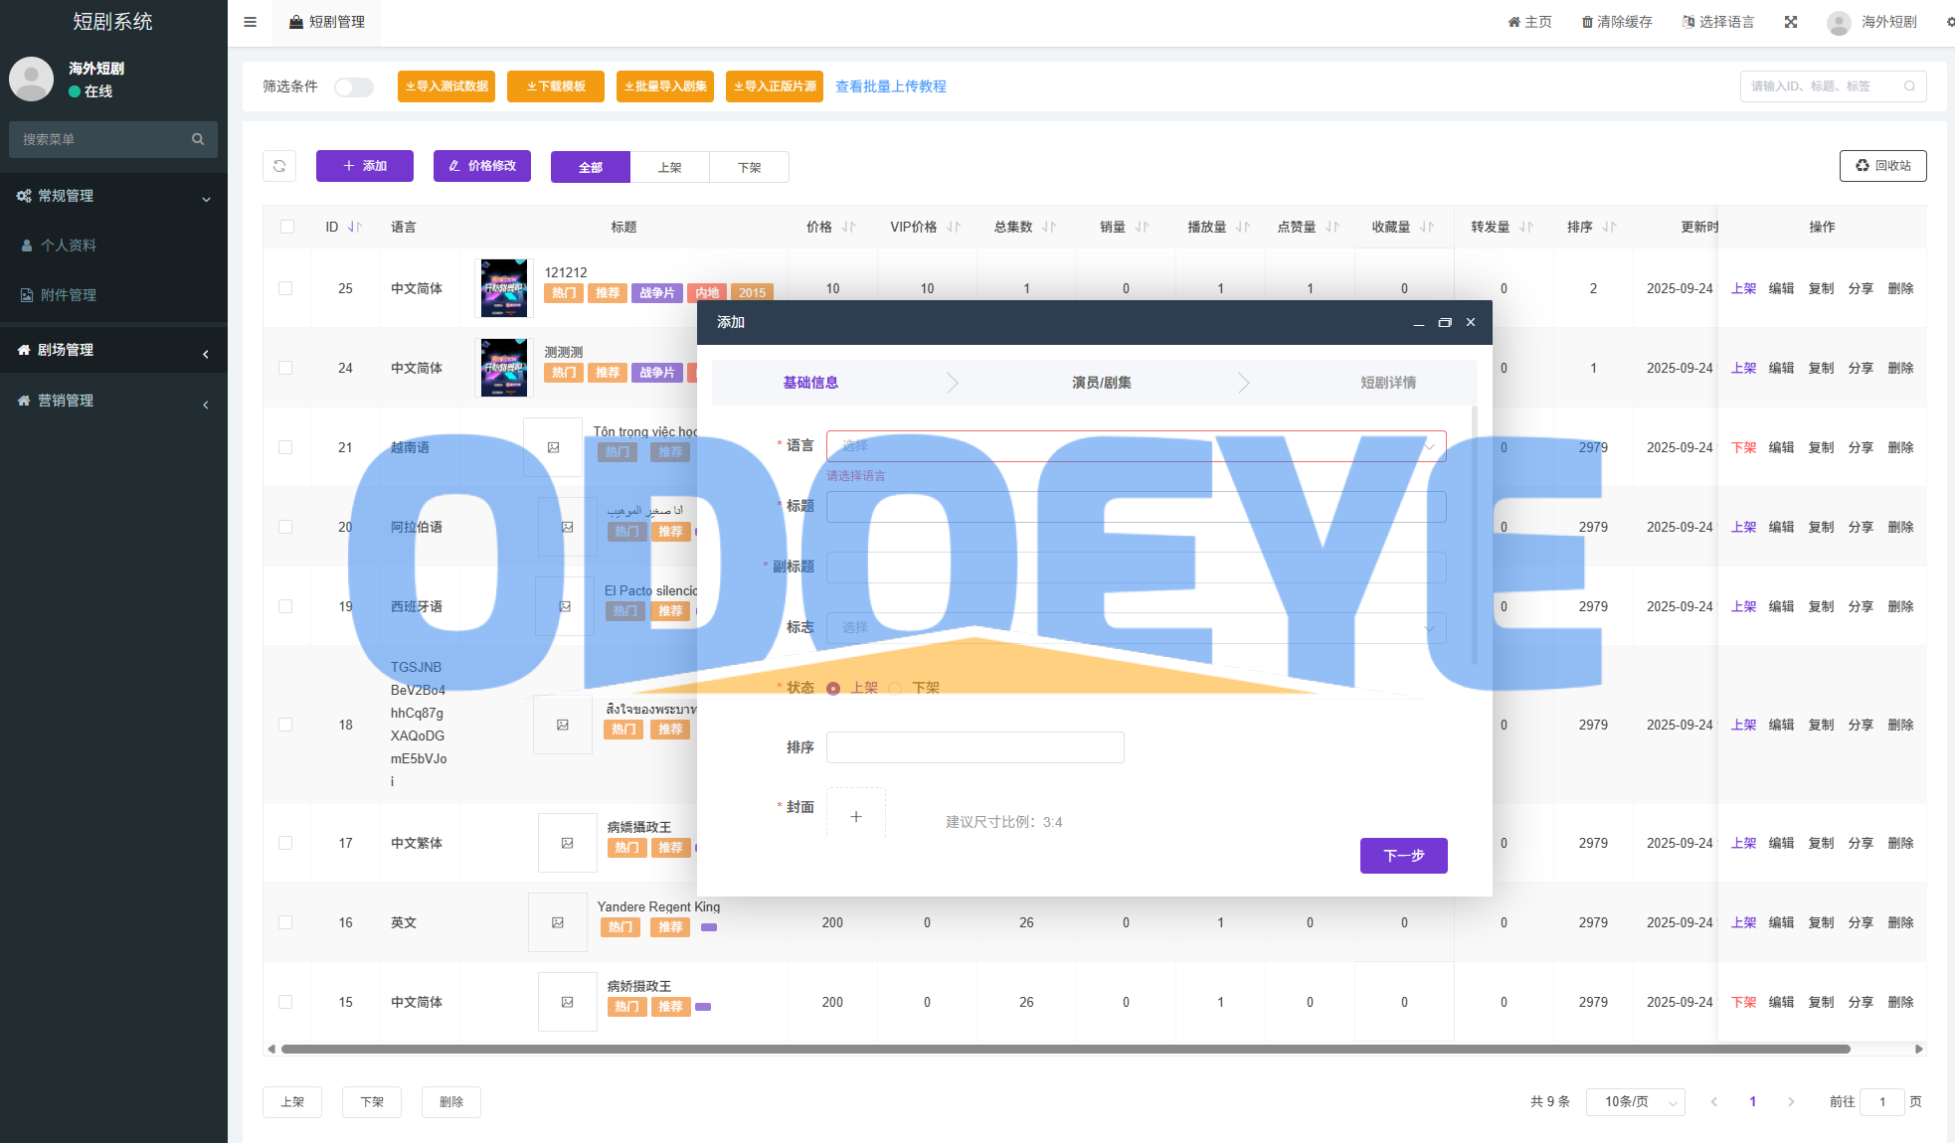Image resolution: width=1955 pixels, height=1143 pixels.
Task: Click the hamburger menu collapse icon
Action: click(251, 22)
